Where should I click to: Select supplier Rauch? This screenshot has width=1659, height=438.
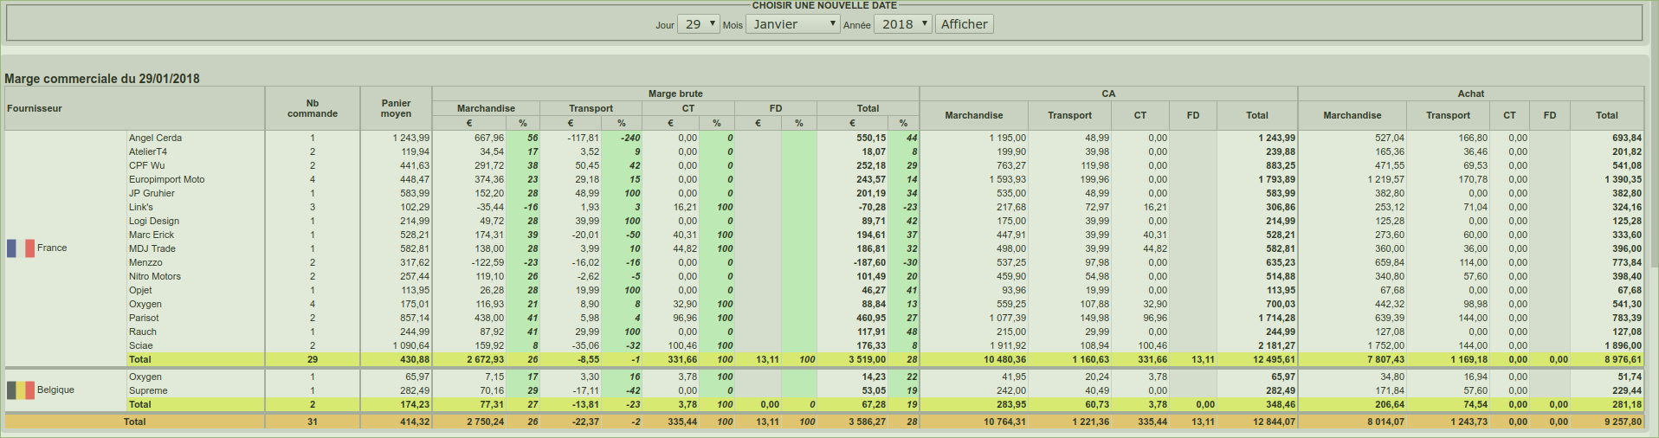(143, 332)
